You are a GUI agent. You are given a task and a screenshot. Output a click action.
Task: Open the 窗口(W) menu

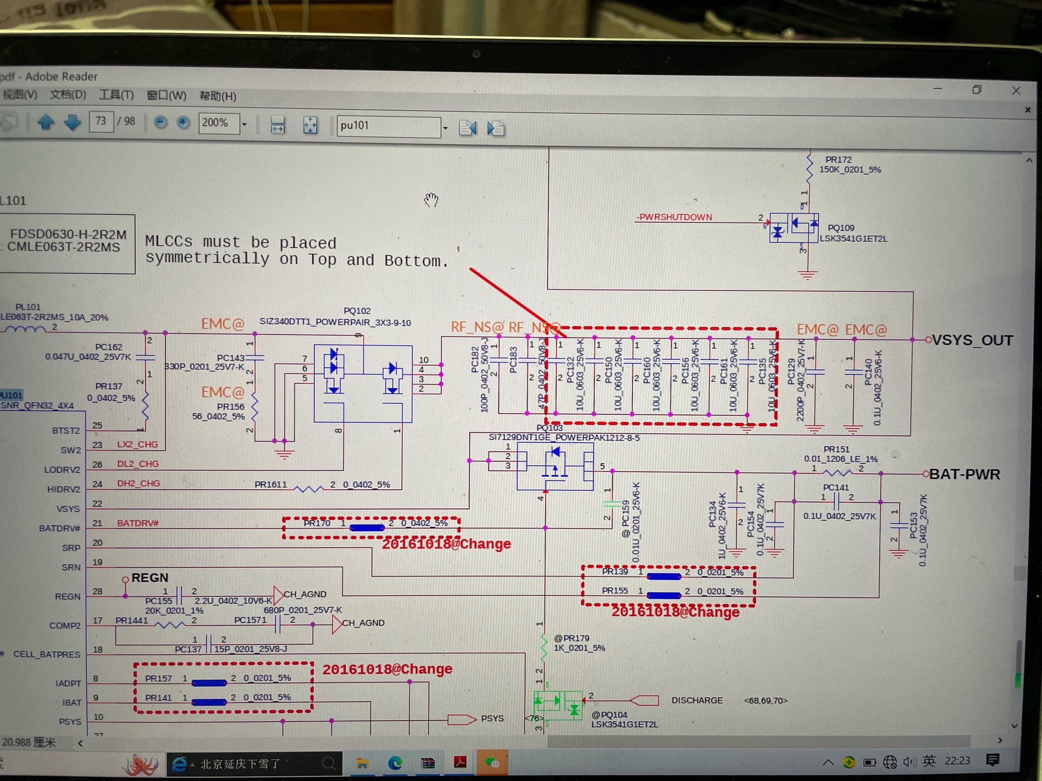[x=166, y=96]
